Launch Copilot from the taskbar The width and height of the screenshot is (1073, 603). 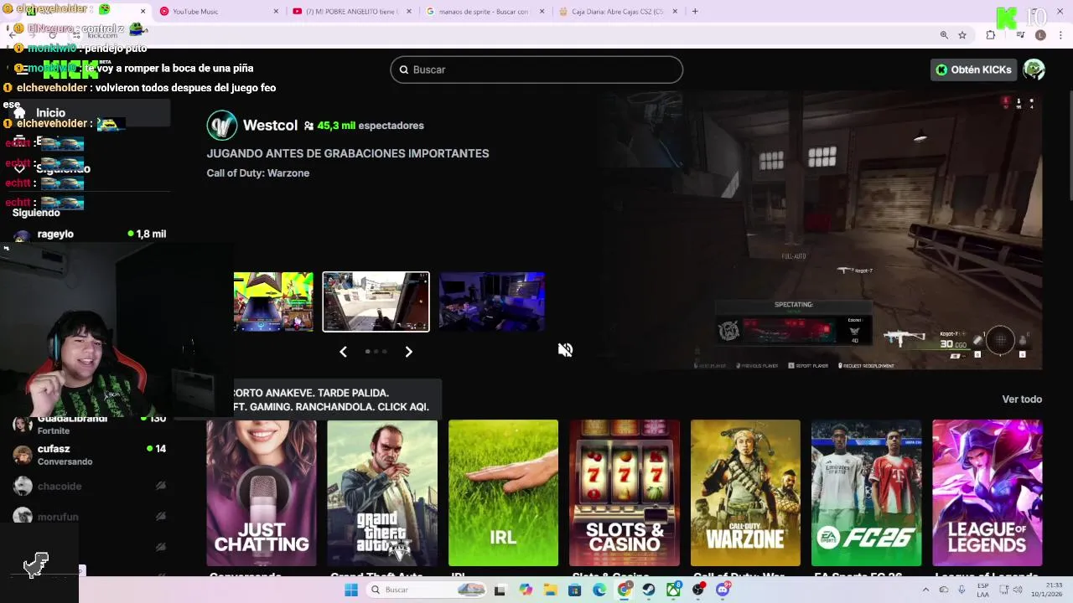point(526,590)
